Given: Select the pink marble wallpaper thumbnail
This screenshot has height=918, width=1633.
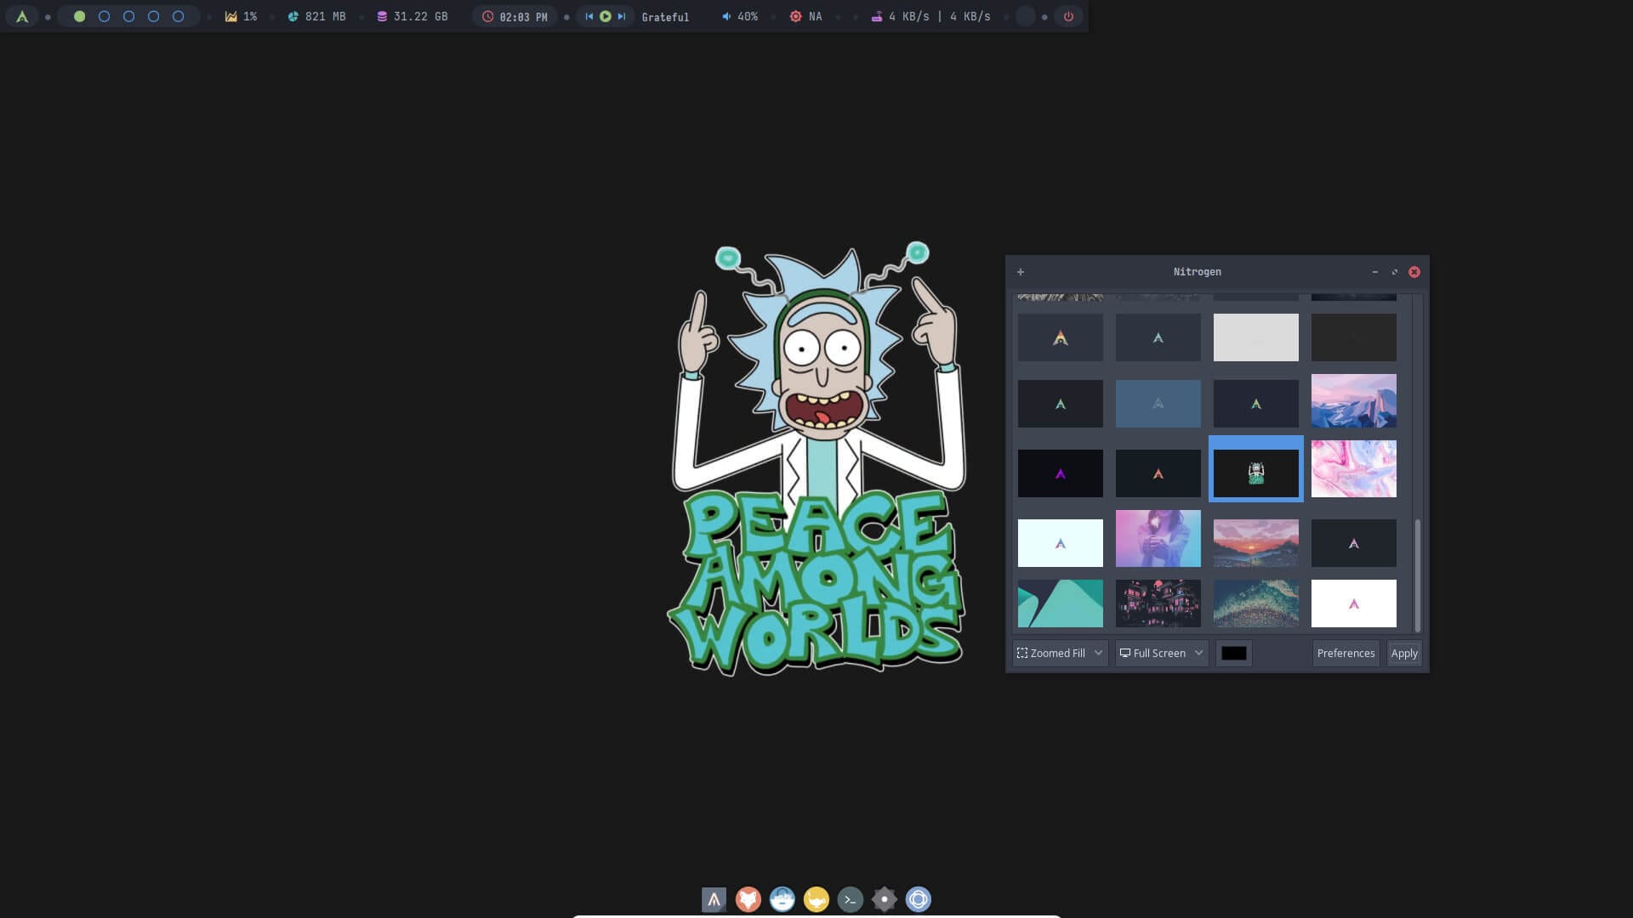Looking at the screenshot, I should (x=1353, y=468).
